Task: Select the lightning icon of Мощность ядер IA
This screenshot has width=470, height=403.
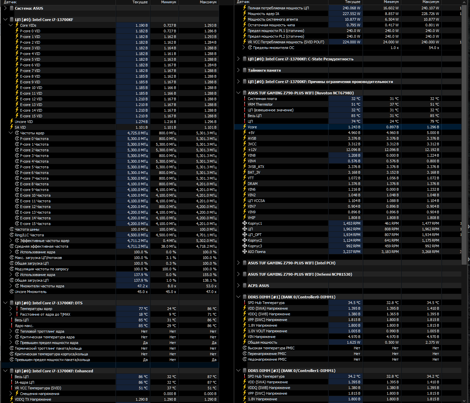Action: [245, 13]
